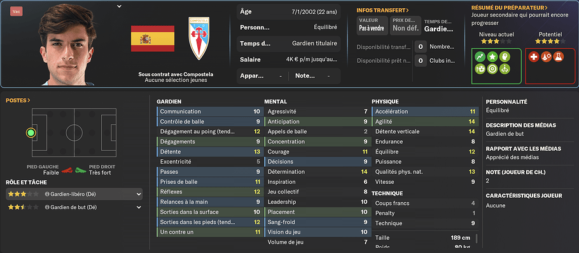579x253 pixels.
Task: Expand the Gardien-libéro (Dé) role dropdown
Action: pos(139,194)
